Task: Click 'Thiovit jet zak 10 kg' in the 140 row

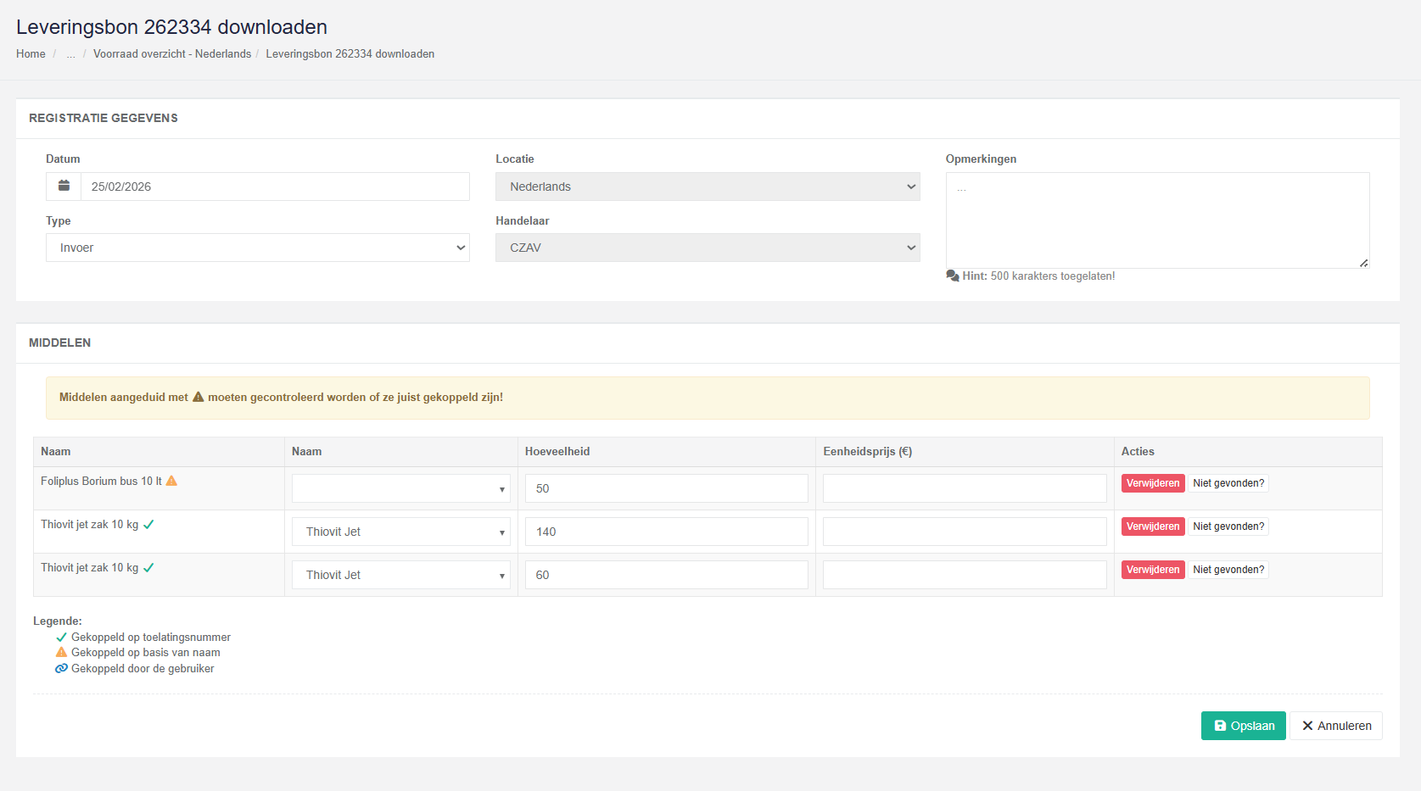Action: 89,524
